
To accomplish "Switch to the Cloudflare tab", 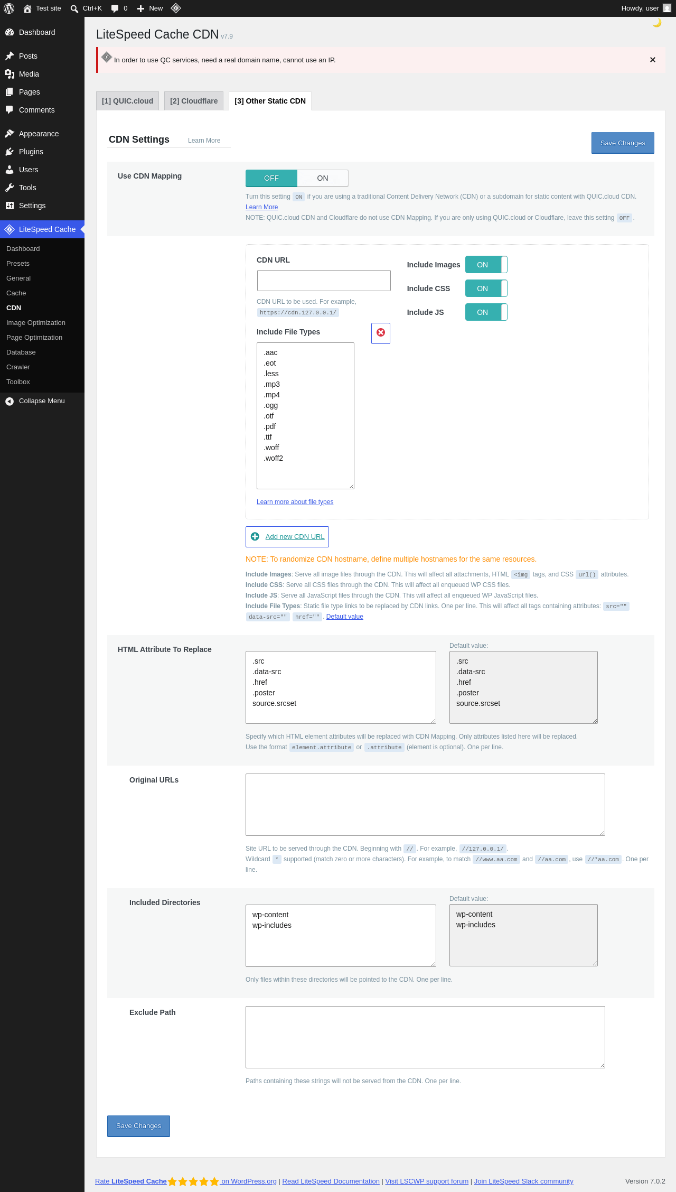I will [x=194, y=101].
